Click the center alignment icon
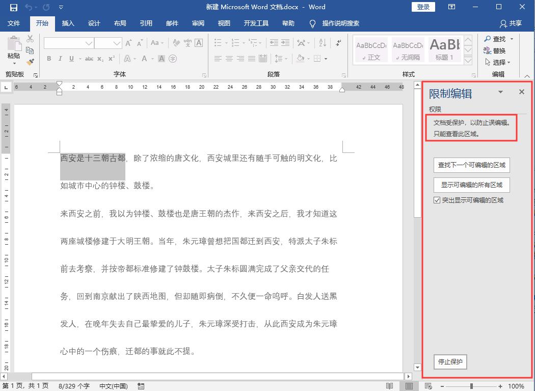 (229, 58)
